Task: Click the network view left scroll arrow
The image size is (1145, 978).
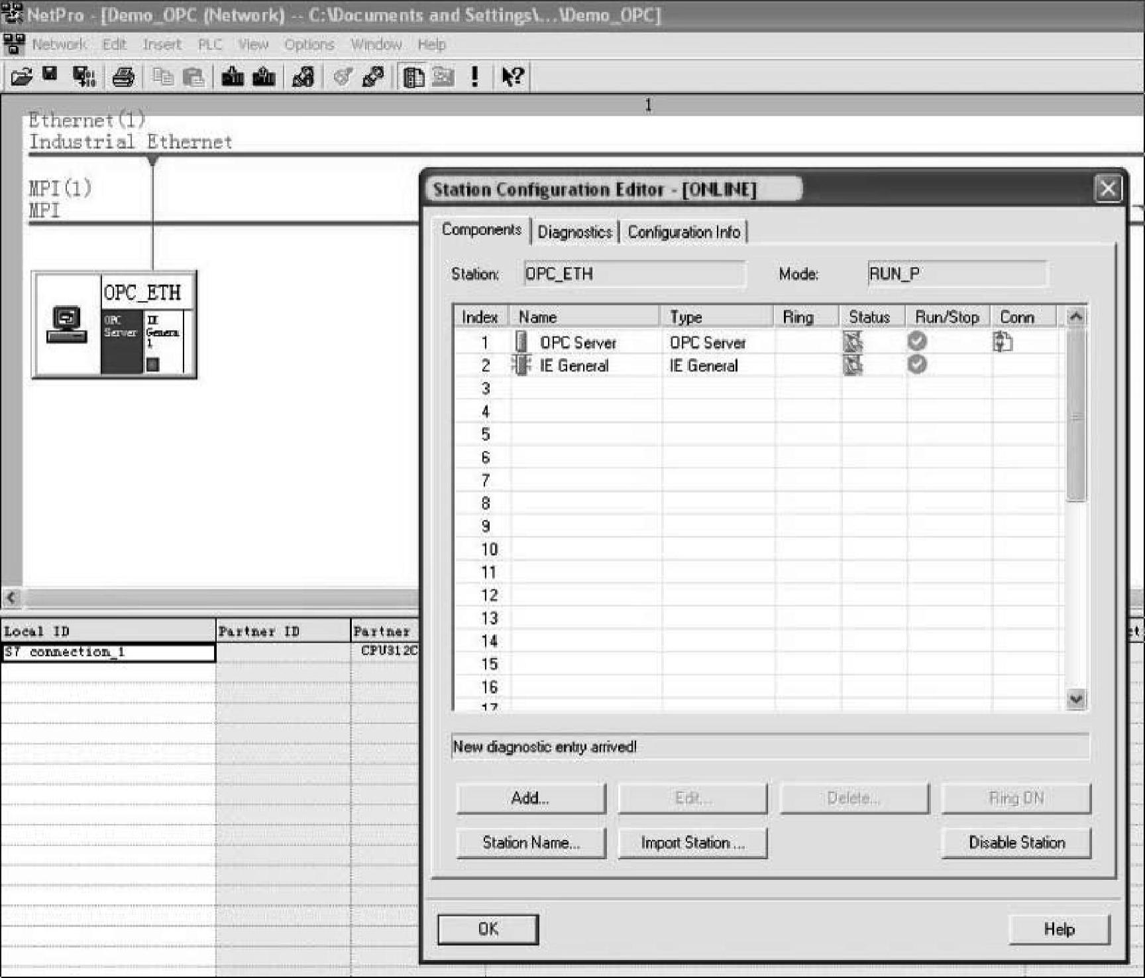Action: click(x=11, y=597)
